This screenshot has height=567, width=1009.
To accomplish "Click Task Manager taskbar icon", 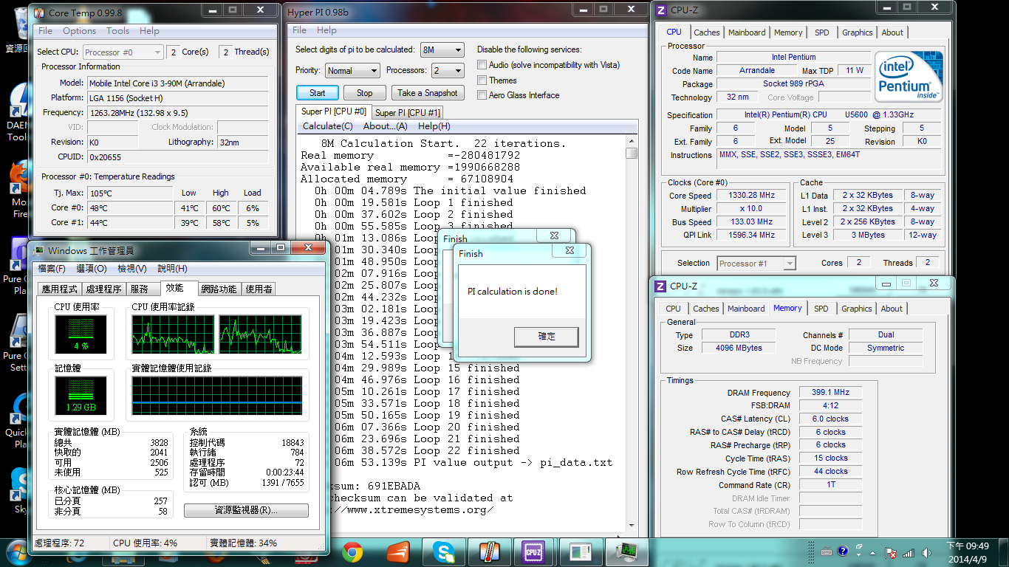I will 628,551.
